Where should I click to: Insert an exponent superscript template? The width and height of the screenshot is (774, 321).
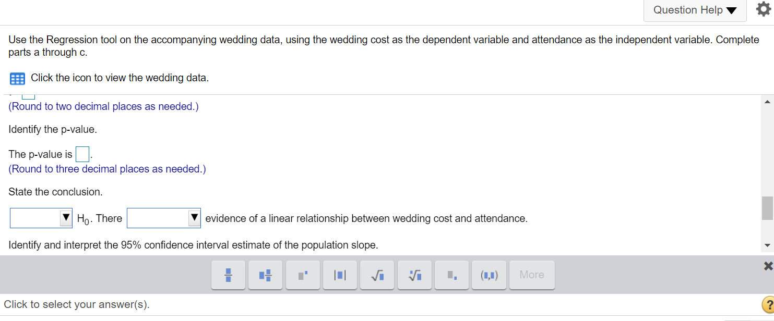pos(303,275)
